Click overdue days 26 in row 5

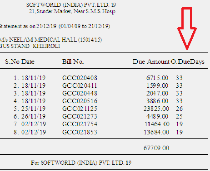tap(179, 109)
